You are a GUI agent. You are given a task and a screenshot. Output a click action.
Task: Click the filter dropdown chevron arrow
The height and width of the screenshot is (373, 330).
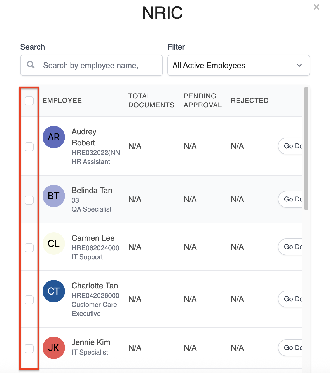(299, 65)
